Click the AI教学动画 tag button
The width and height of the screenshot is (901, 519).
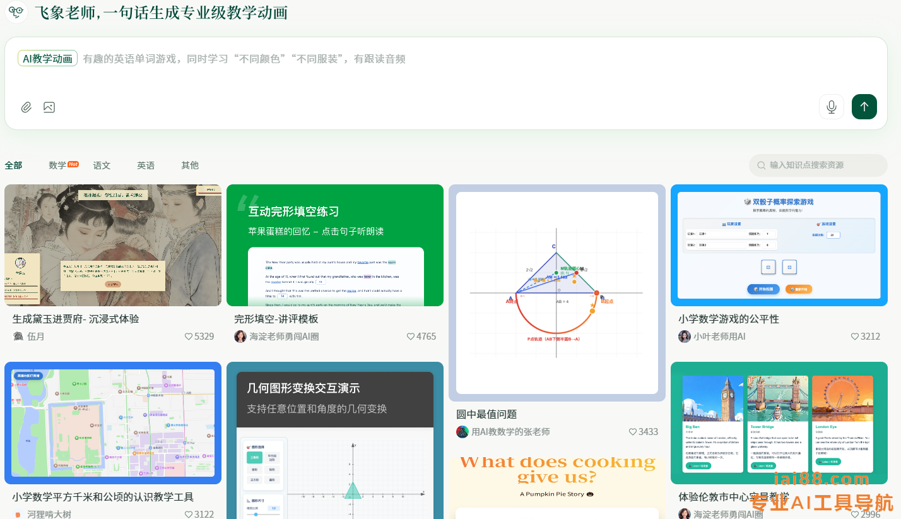point(47,59)
